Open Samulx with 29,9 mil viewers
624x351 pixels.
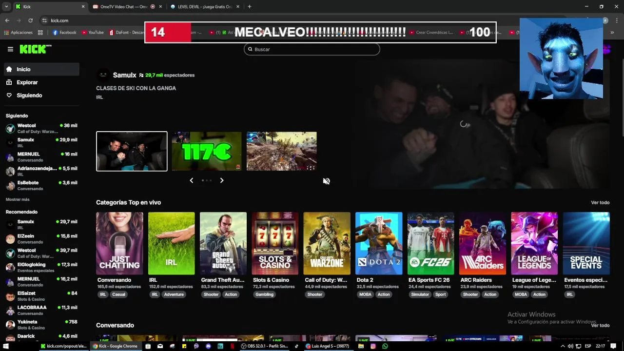(42, 143)
